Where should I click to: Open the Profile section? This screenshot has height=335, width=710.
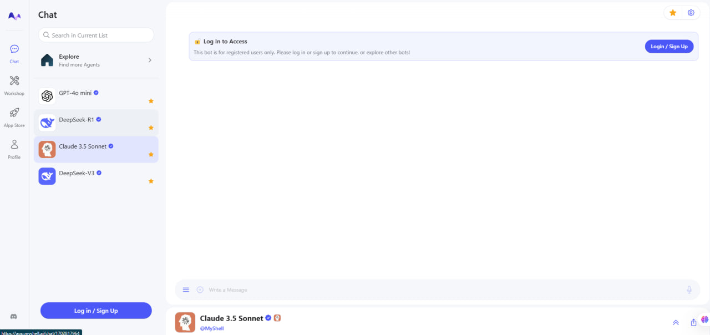coord(14,149)
